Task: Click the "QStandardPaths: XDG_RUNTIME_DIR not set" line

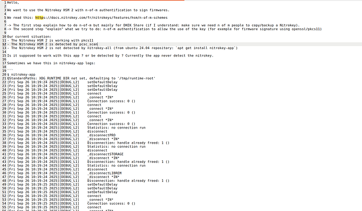Action: tap(81, 78)
